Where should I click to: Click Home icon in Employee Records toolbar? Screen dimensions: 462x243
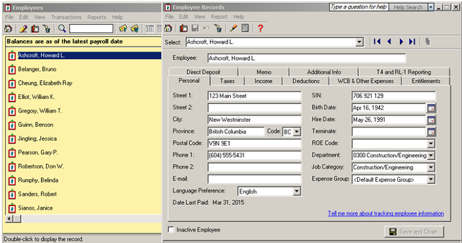pos(168,28)
